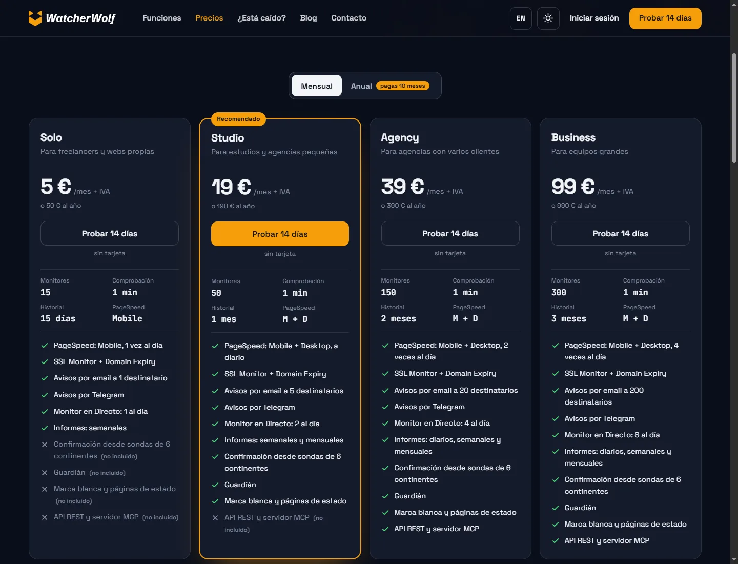The height and width of the screenshot is (564, 738).
Task: Click the 'o 190 € al año' text
Action: coord(233,206)
